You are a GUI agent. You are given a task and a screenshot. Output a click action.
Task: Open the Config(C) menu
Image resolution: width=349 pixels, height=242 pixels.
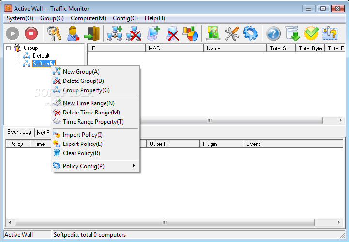click(125, 18)
